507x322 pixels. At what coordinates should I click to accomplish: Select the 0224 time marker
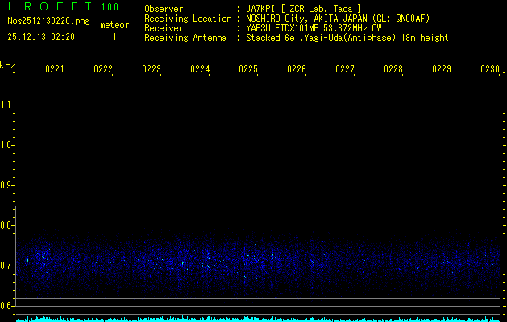point(200,70)
